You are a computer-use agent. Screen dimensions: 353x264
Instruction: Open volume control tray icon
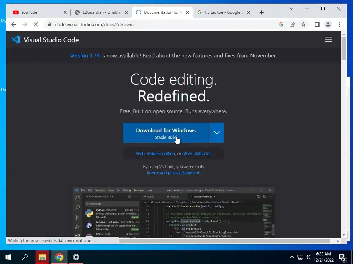[308, 257]
